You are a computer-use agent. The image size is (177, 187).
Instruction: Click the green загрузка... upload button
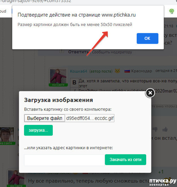click(x=38, y=130)
